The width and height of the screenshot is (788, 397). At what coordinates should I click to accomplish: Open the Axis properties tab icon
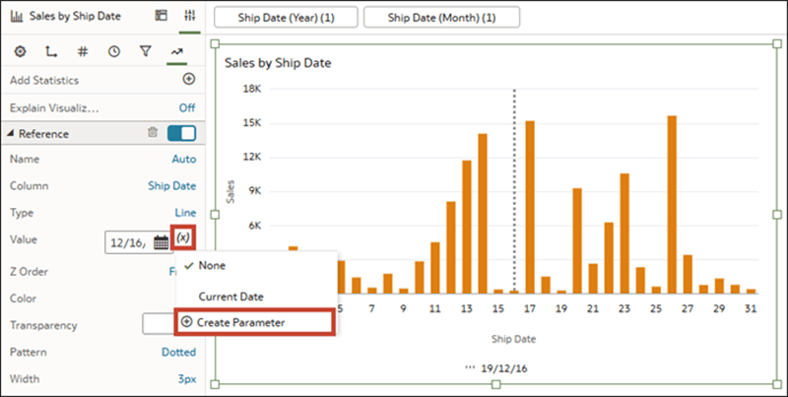pos(51,51)
